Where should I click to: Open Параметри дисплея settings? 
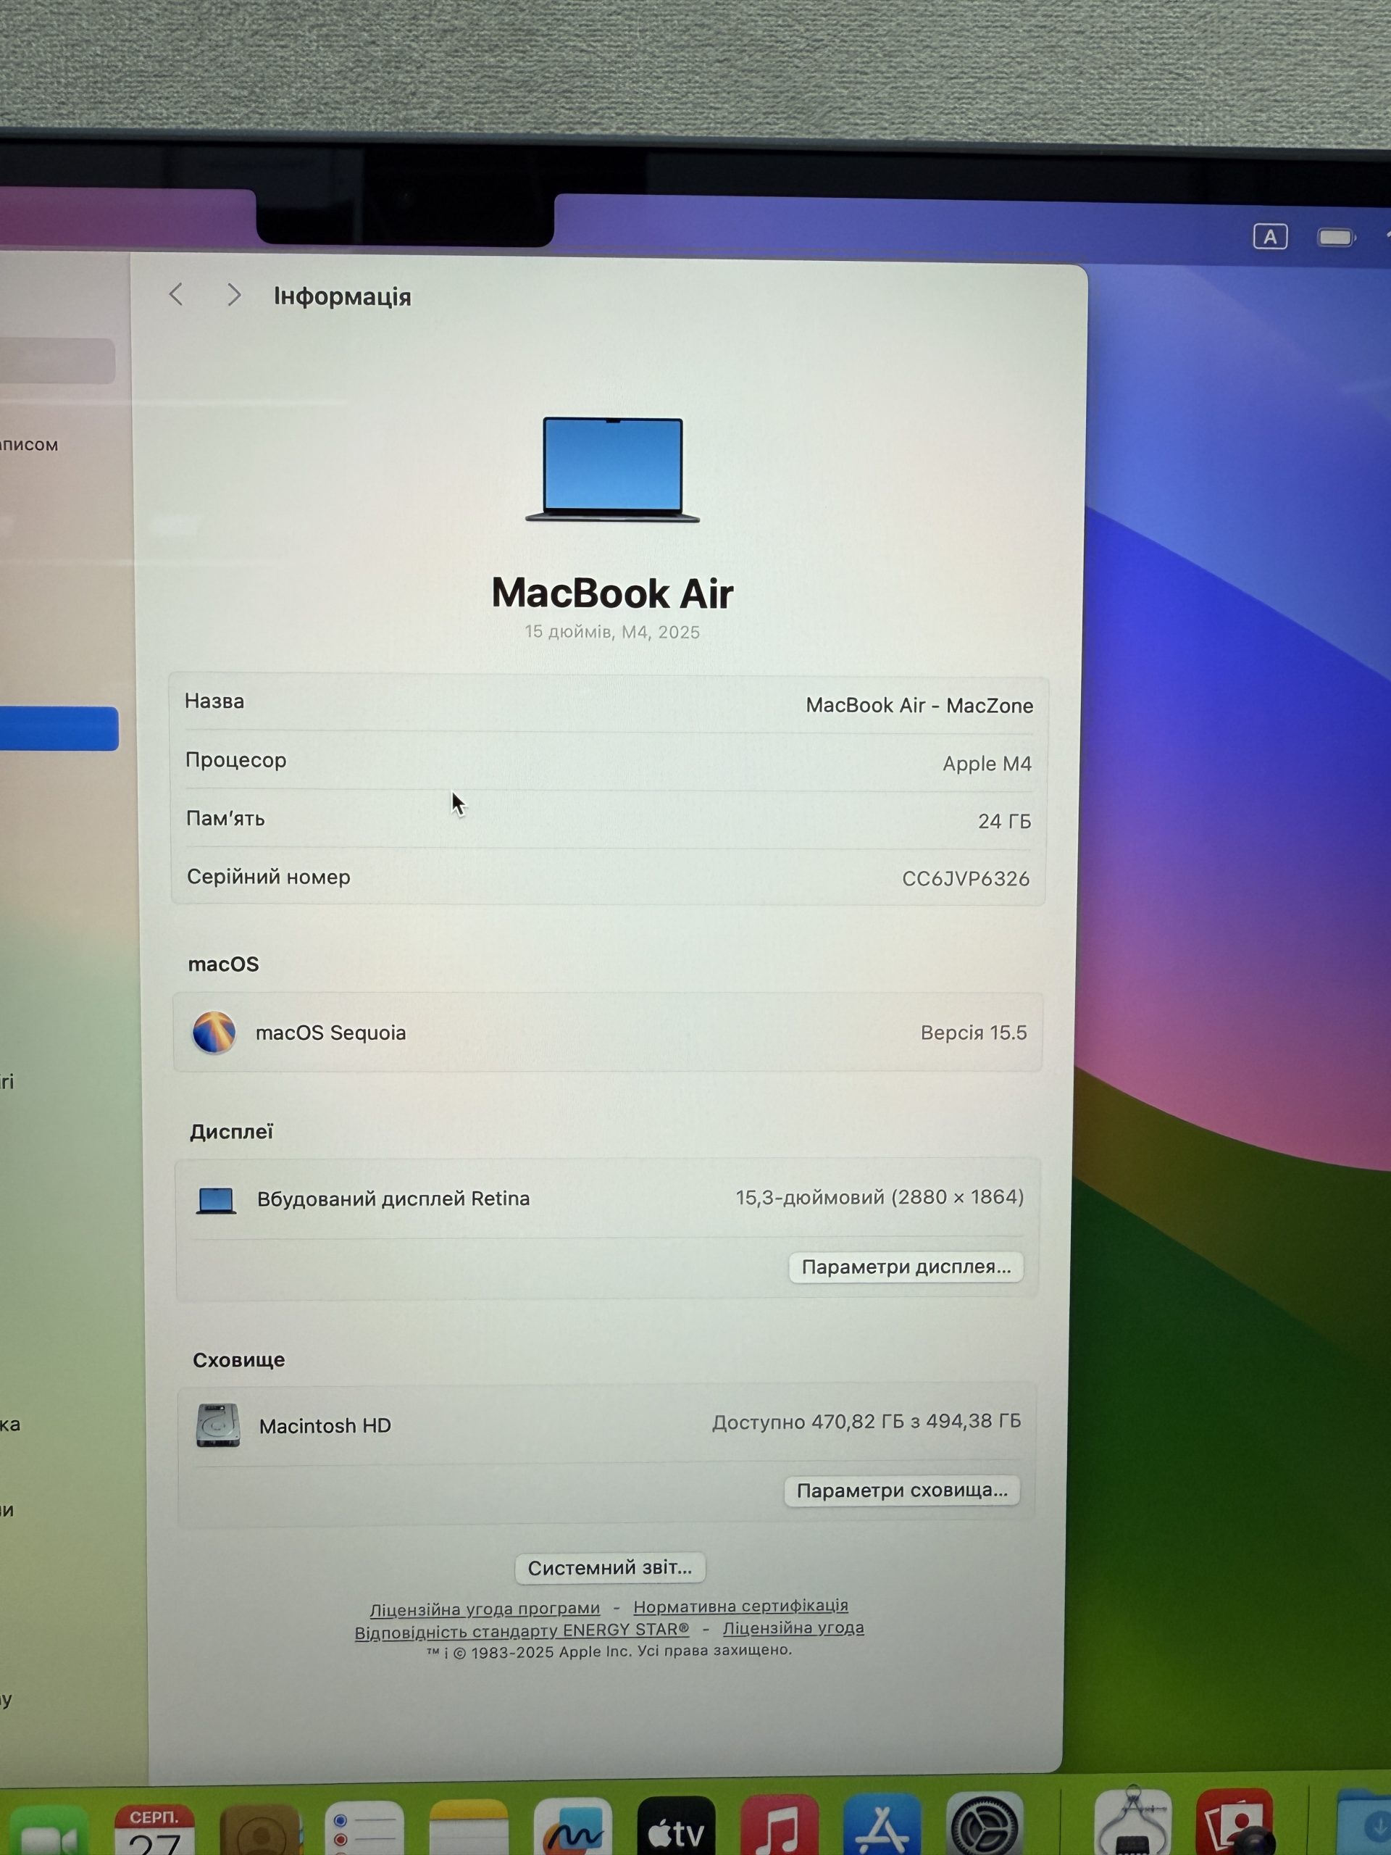pos(906,1267)
